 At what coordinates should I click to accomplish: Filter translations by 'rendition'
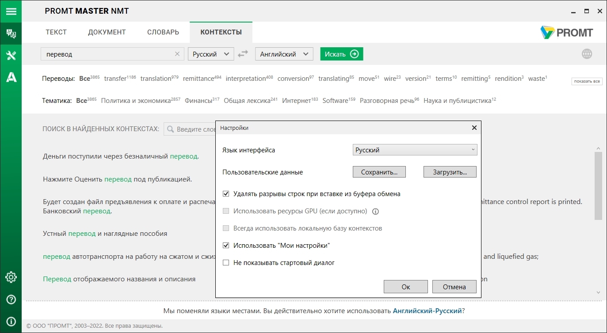[509, 78]
